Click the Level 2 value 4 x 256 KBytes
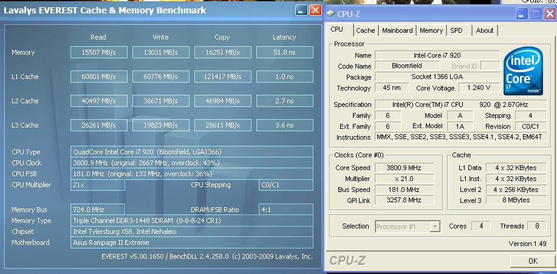The width and height of the screenshot is (557, 274). point(516,190)
